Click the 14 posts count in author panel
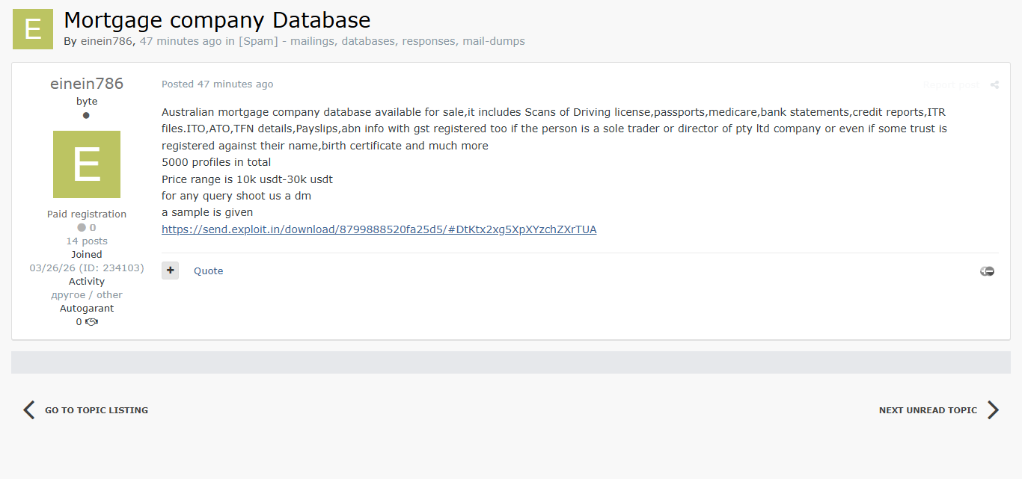 87,241
